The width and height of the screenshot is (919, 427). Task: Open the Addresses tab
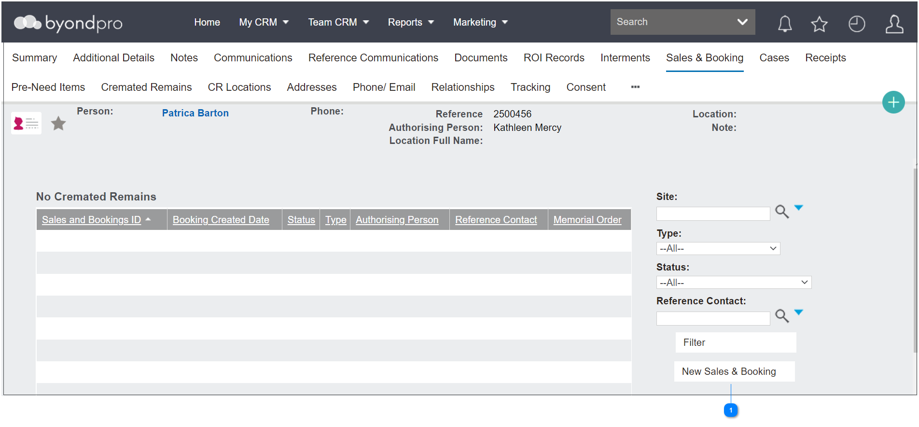pyautogui.click(x=312, y=87)
